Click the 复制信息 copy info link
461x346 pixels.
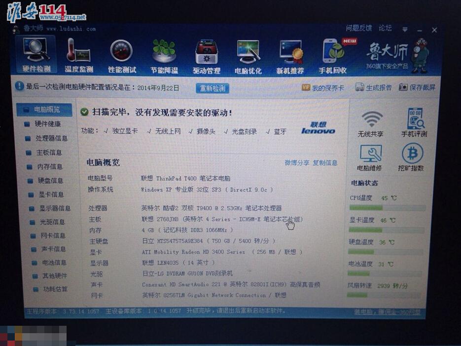325,162
